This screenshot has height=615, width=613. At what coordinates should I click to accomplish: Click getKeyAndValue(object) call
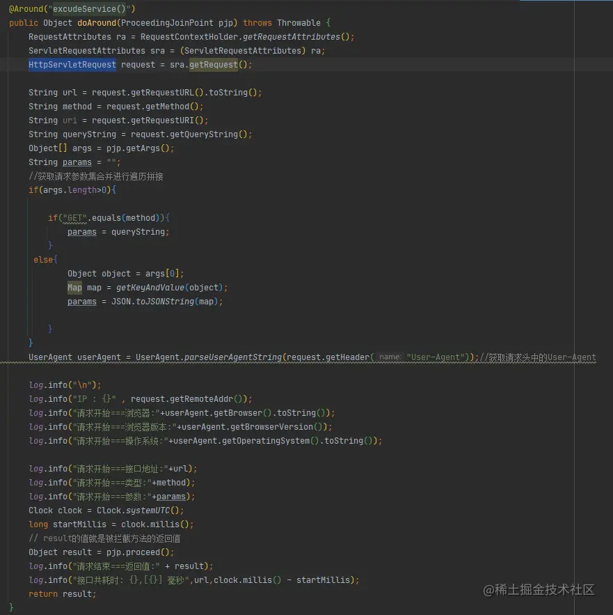point(170,288)
